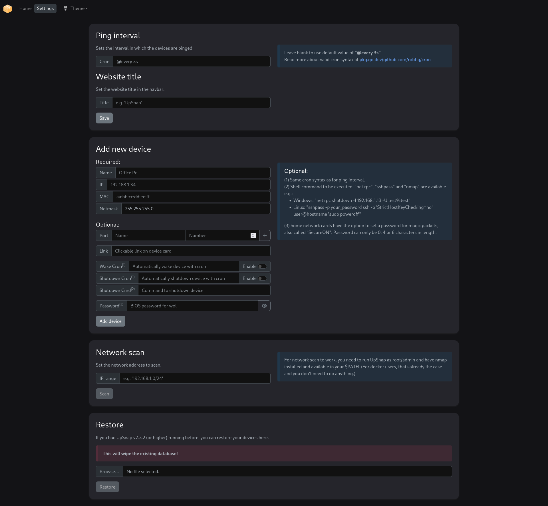This screenshot has height=506, width=548.
Task: Toggle password visibility eye icon
Action: [264, 306]
